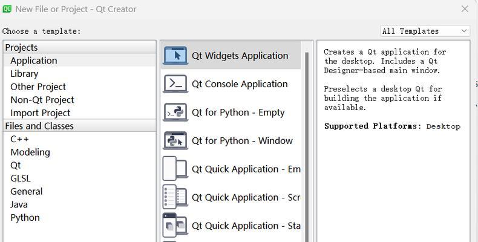Choose the Qt Quick Application - Scr label
Screen dimensions: 478x242
246,197
